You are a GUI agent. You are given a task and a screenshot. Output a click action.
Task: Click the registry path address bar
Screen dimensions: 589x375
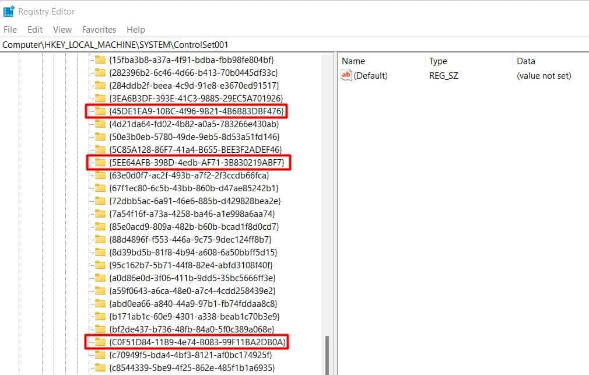(294, 45)
